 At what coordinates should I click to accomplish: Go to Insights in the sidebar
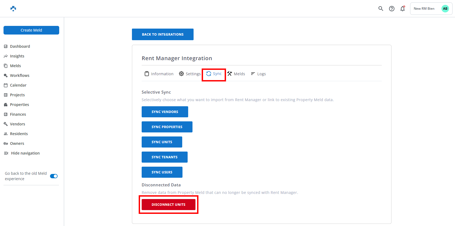pyautogui.click(x=17, y=56)
